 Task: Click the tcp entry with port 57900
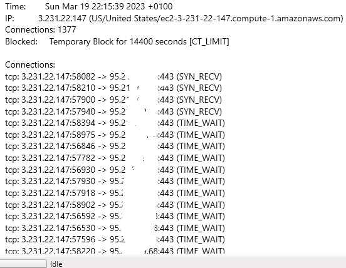113,100
